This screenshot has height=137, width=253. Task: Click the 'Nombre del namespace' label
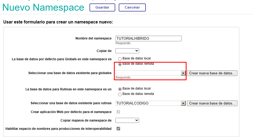(x=93, y=38)
